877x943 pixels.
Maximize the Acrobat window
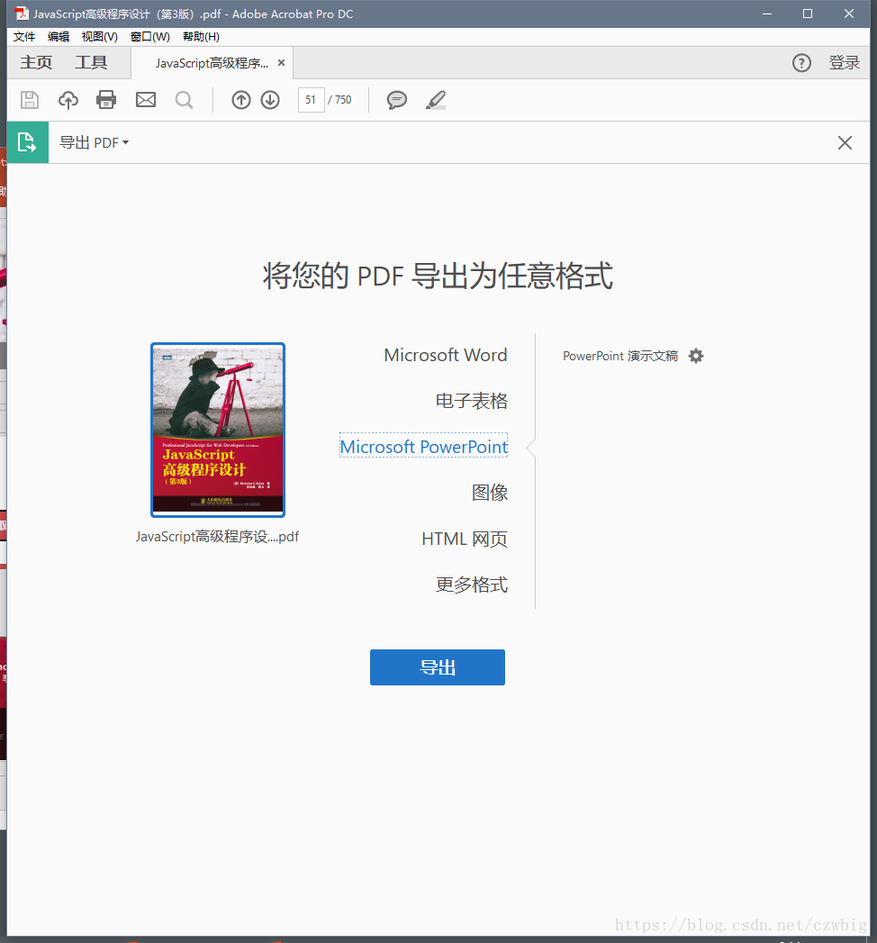[808, 14]
